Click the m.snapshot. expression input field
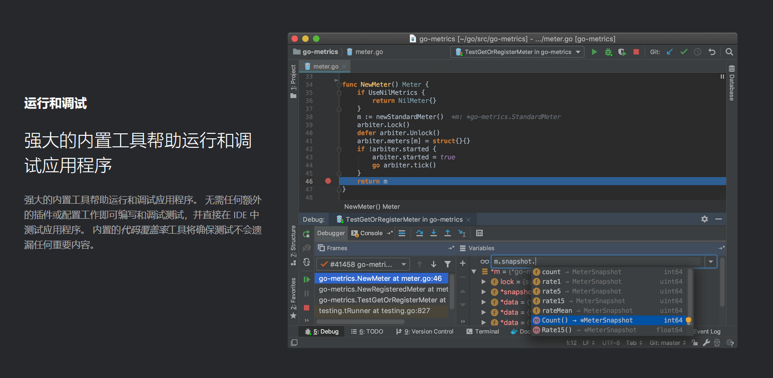This screenshot has width=773, height=378. point(598,262)
